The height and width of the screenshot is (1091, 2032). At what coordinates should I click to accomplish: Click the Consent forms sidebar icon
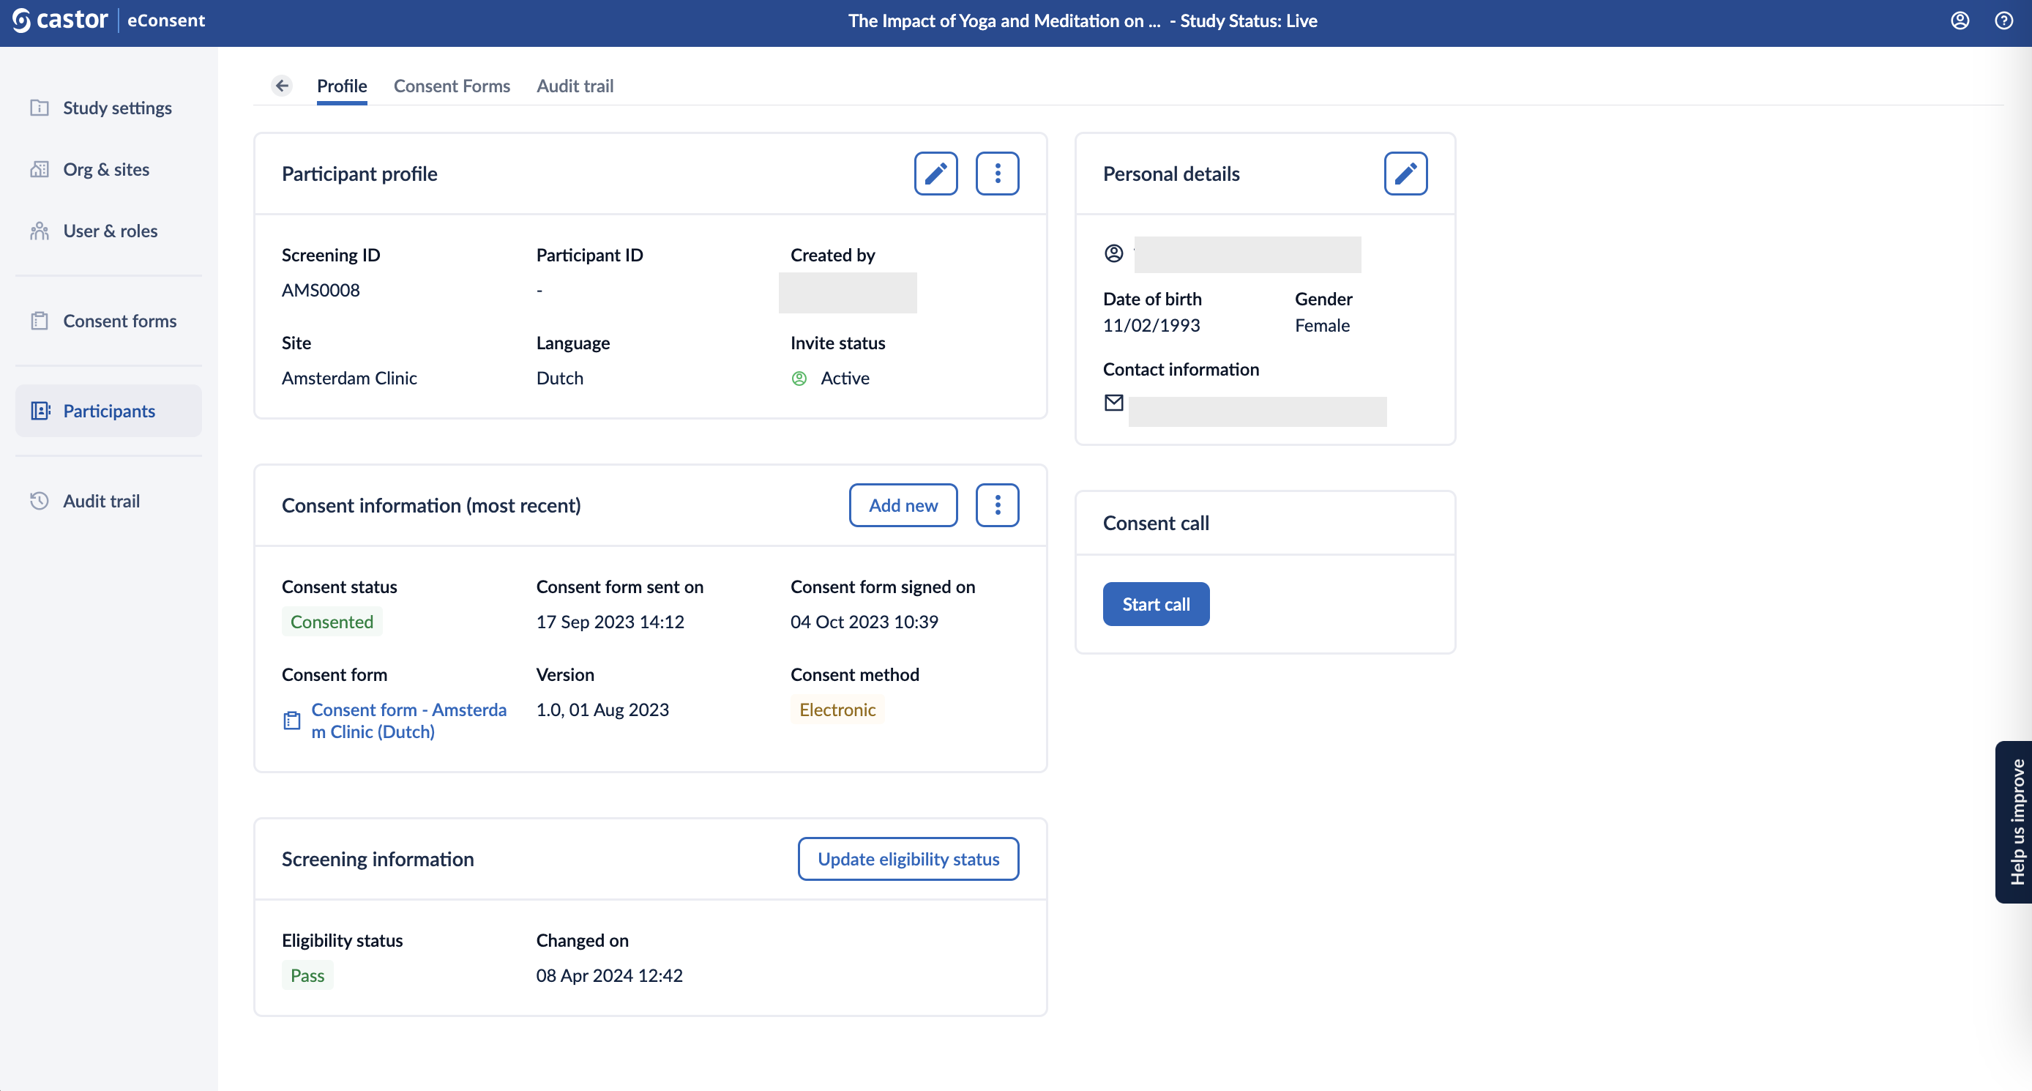(x=40, y=320)
